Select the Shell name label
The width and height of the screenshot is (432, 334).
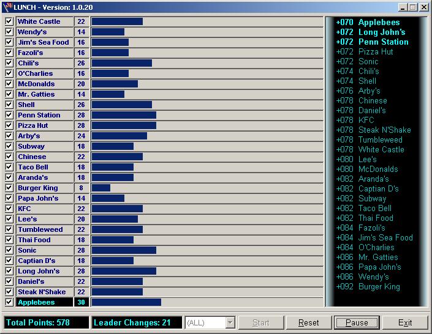click(x=45, y=105)
